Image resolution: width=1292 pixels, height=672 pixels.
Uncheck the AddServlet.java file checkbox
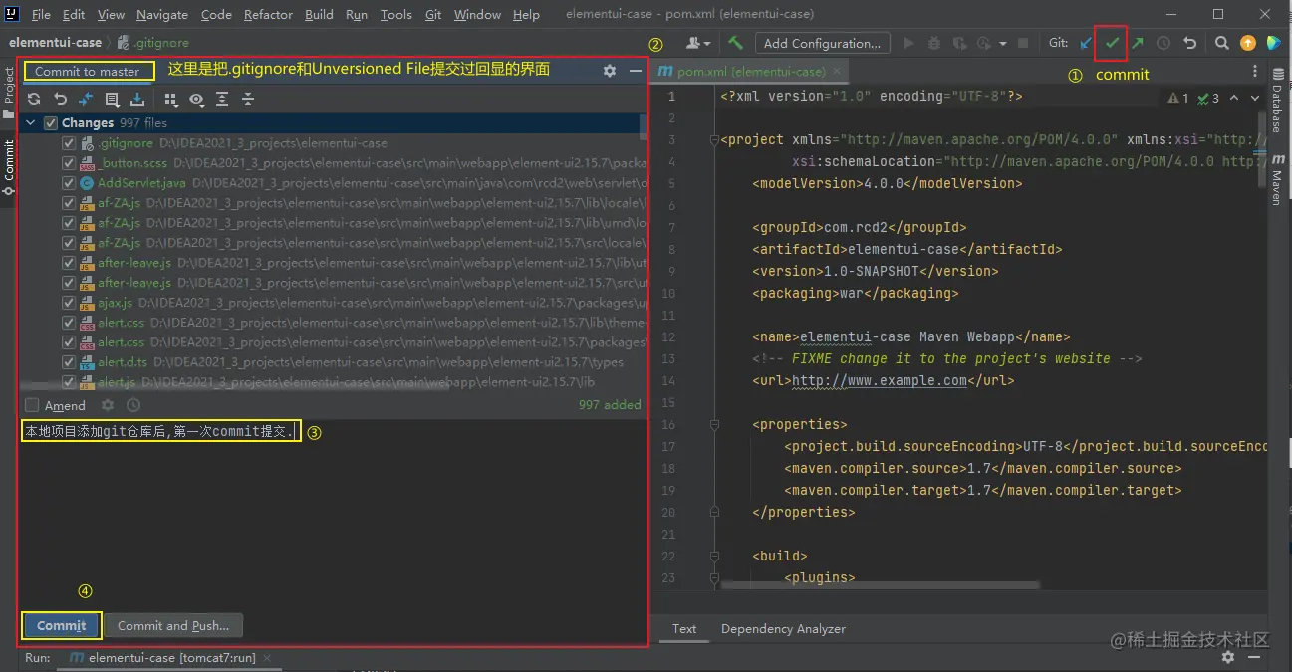[x=69, y=183]
